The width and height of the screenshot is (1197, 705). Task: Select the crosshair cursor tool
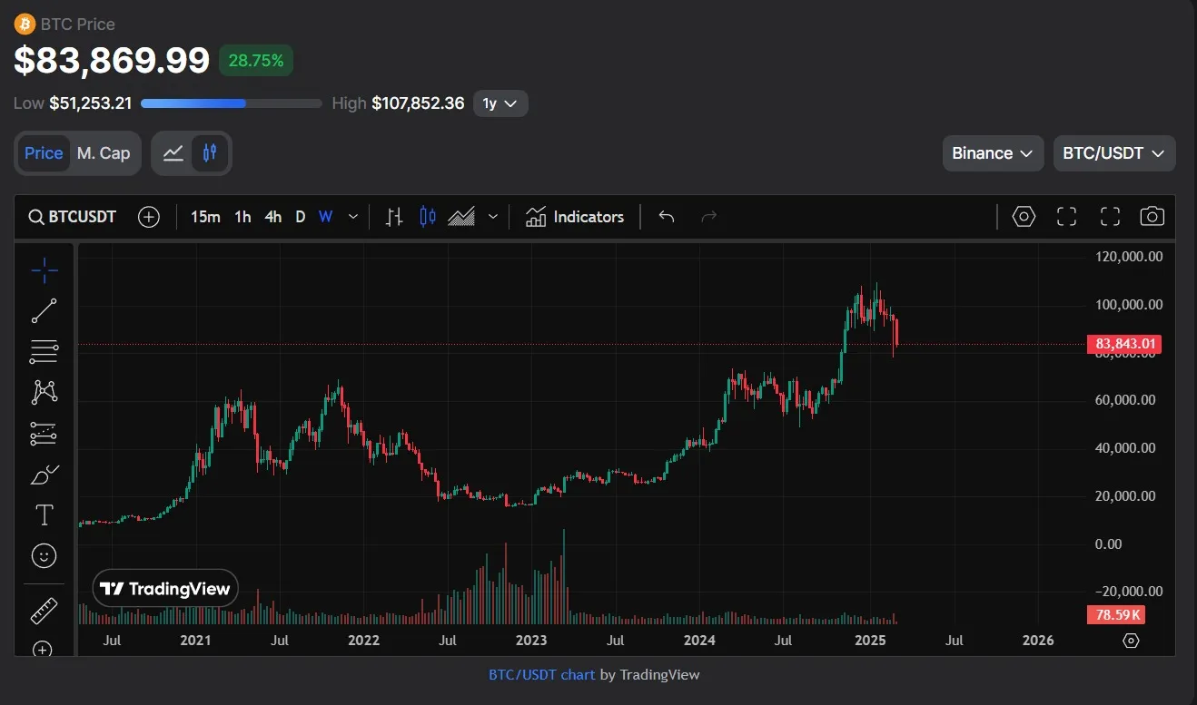(44, 269)
